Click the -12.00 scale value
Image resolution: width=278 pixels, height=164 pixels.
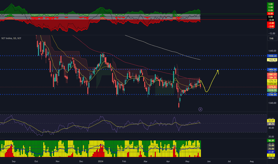click(x=272, y=33)
